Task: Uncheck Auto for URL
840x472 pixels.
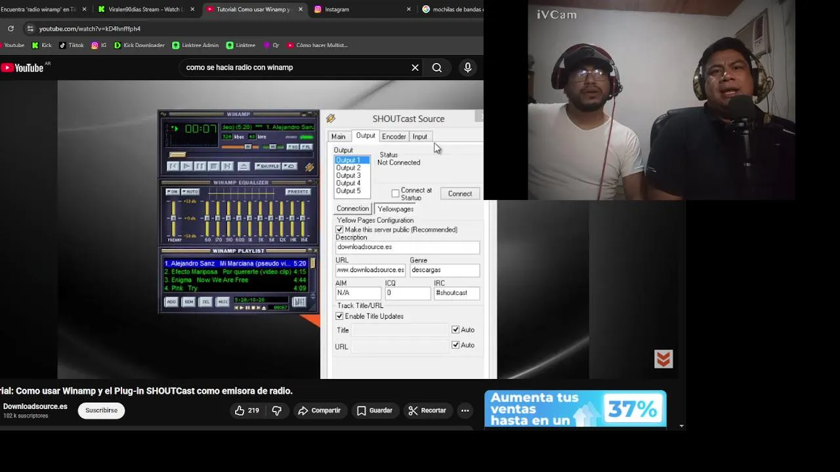Action: (x=455, y=345)
